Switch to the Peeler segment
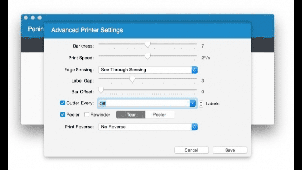The height and width of the screenshot is (170, 302). [x=159, y=114]
